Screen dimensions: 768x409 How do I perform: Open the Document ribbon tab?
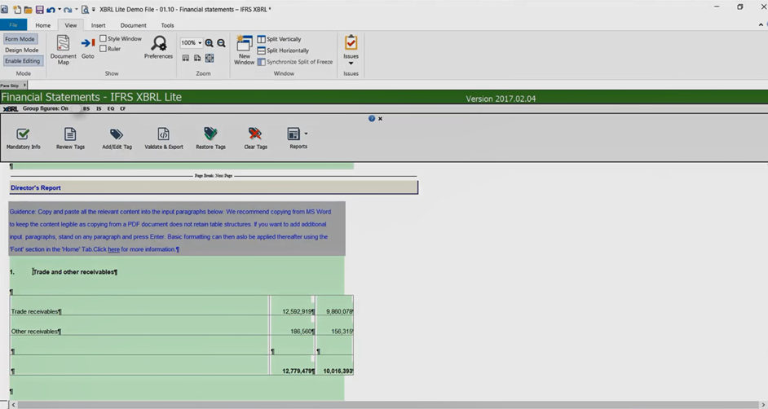click(133, 25)
